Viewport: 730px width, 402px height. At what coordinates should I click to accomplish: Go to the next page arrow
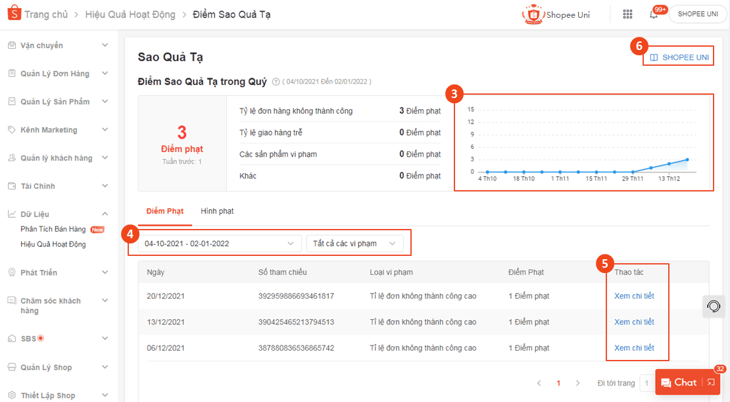click(x=578, y=383)
